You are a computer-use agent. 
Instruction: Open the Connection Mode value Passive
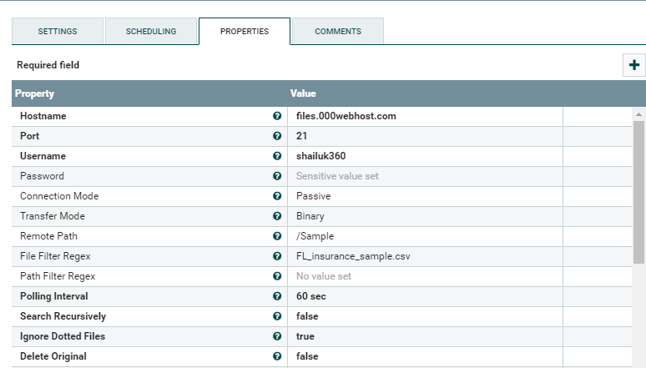click(314, 196)
